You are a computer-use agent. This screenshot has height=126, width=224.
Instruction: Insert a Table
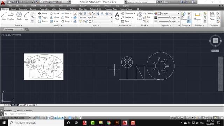click(x=125, y=21)
